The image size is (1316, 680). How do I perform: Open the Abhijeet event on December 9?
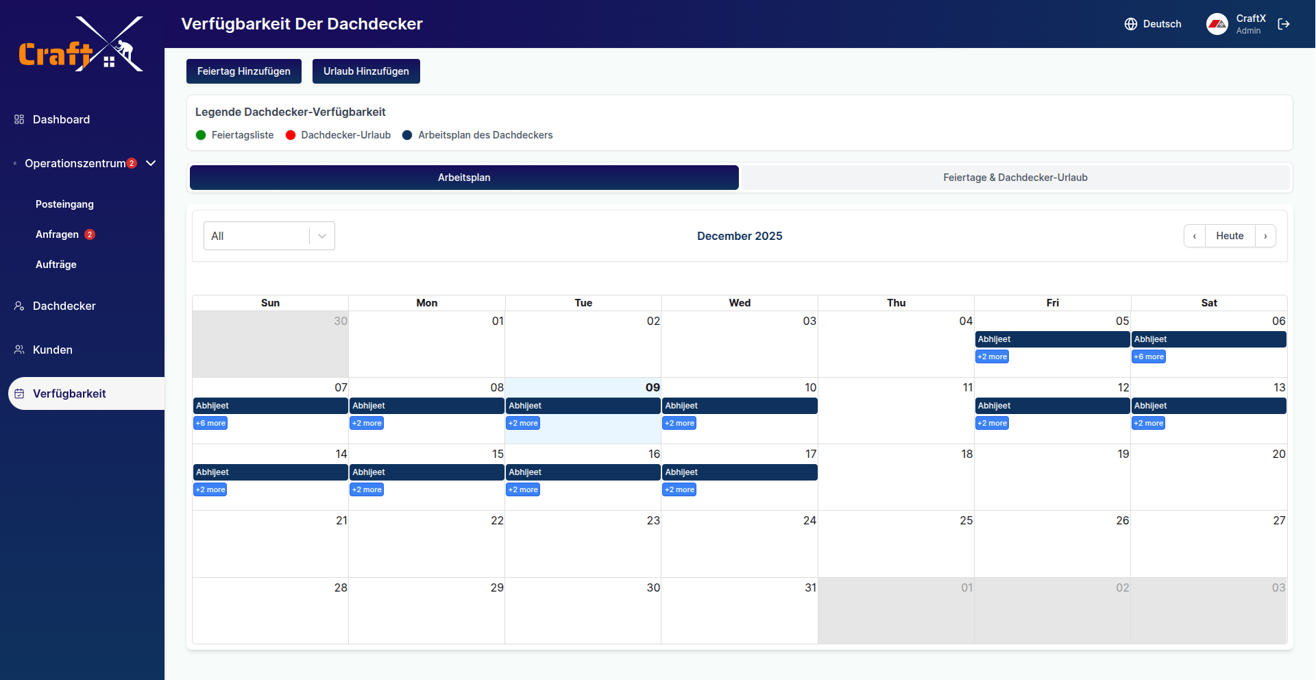pos(583,406)
